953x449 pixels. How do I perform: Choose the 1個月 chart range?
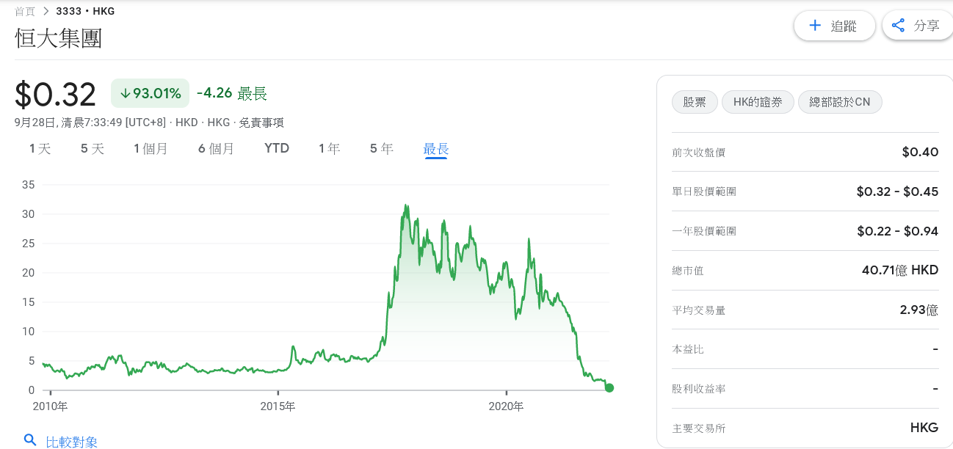tap(151, 149)
